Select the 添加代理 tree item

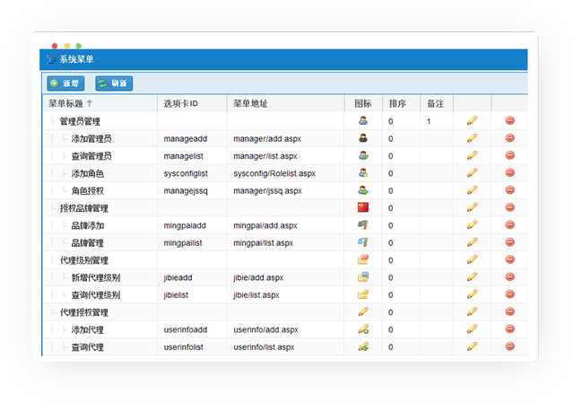pos(88,329)
